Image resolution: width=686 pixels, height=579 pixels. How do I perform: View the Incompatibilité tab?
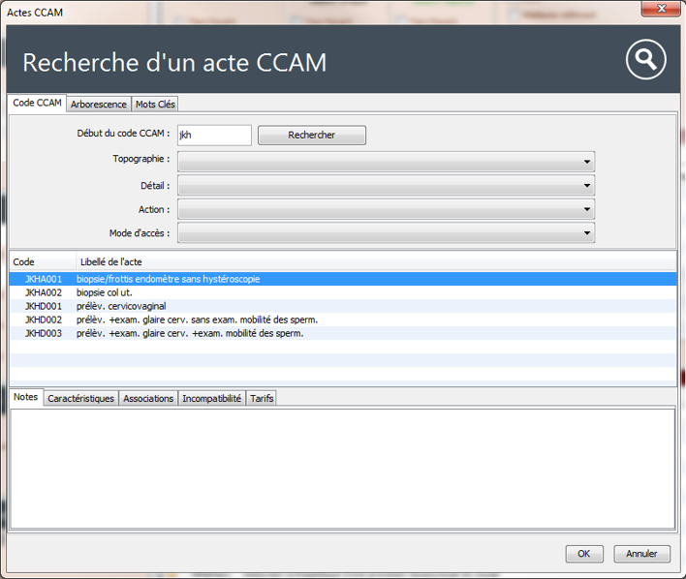[212, 398]
